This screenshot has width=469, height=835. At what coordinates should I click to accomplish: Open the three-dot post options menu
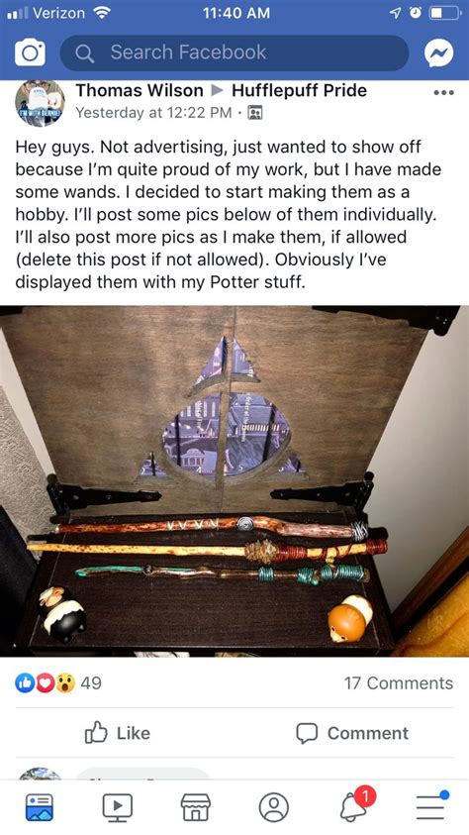[443, 93]
